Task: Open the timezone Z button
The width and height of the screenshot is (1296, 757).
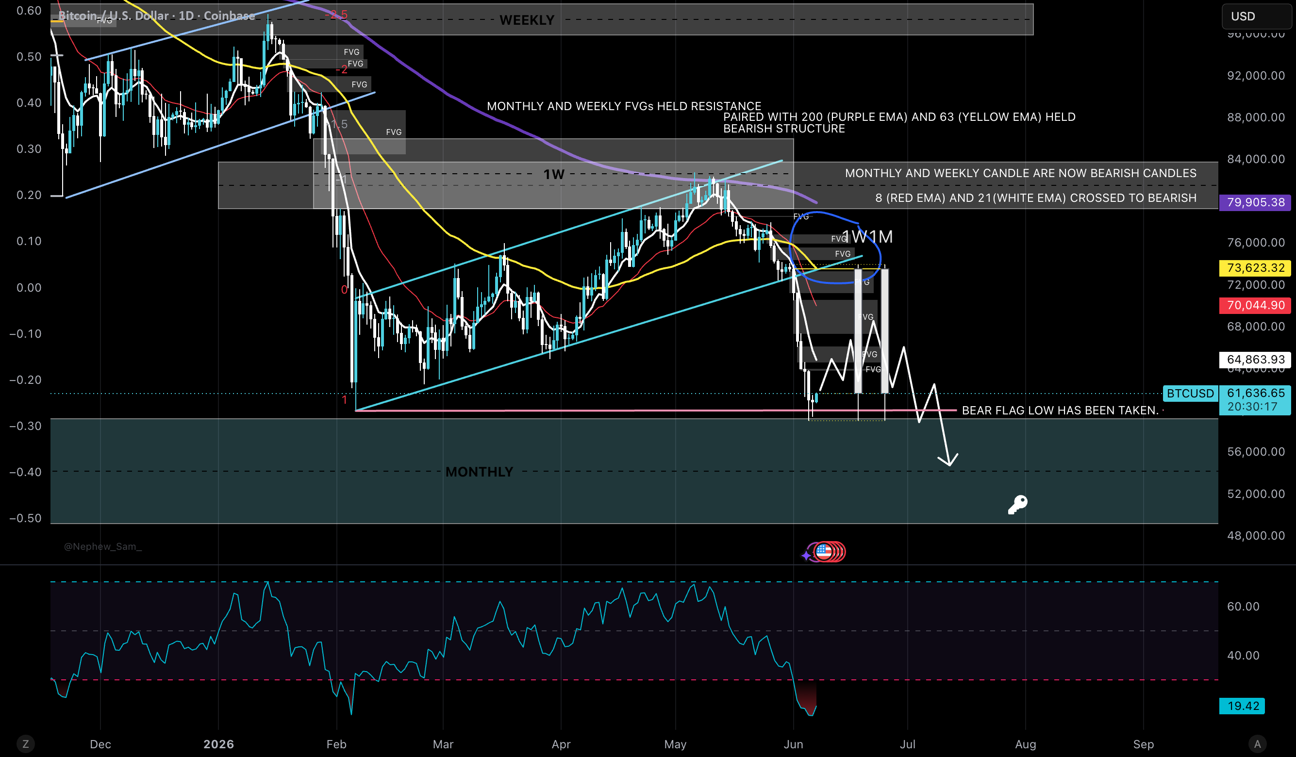Action: (x=26, y=743)
